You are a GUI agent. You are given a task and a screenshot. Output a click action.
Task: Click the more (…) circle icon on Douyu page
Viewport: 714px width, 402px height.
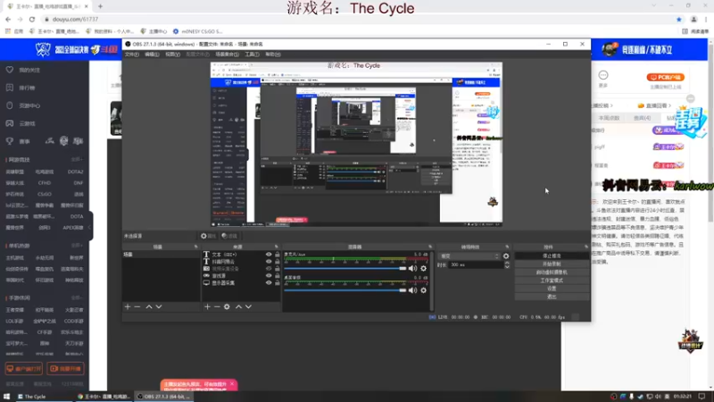click(x=603, y=75)
